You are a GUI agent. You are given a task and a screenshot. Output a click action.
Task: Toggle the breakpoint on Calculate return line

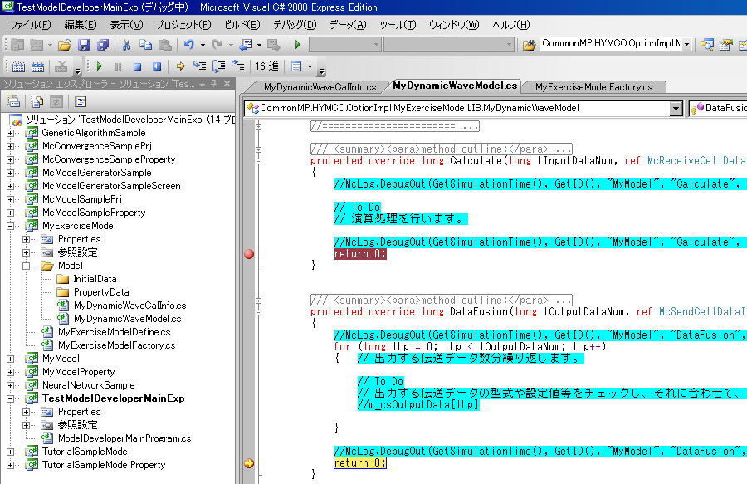(249, 254)
